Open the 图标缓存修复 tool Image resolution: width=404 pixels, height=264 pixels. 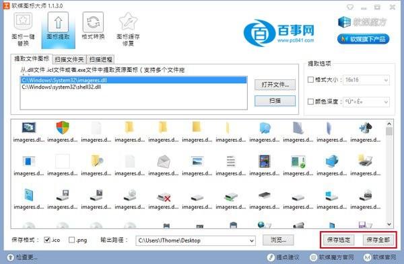pyautogui.click(x=128, y=30)
